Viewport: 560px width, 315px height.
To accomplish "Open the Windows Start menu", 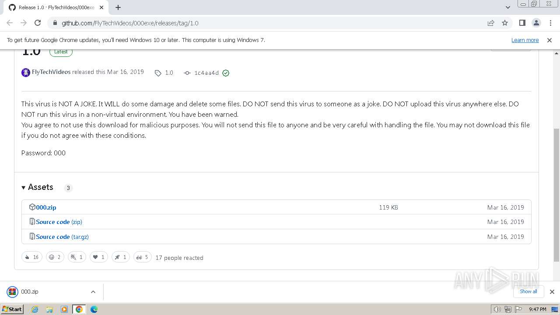I will coord(12,309).
